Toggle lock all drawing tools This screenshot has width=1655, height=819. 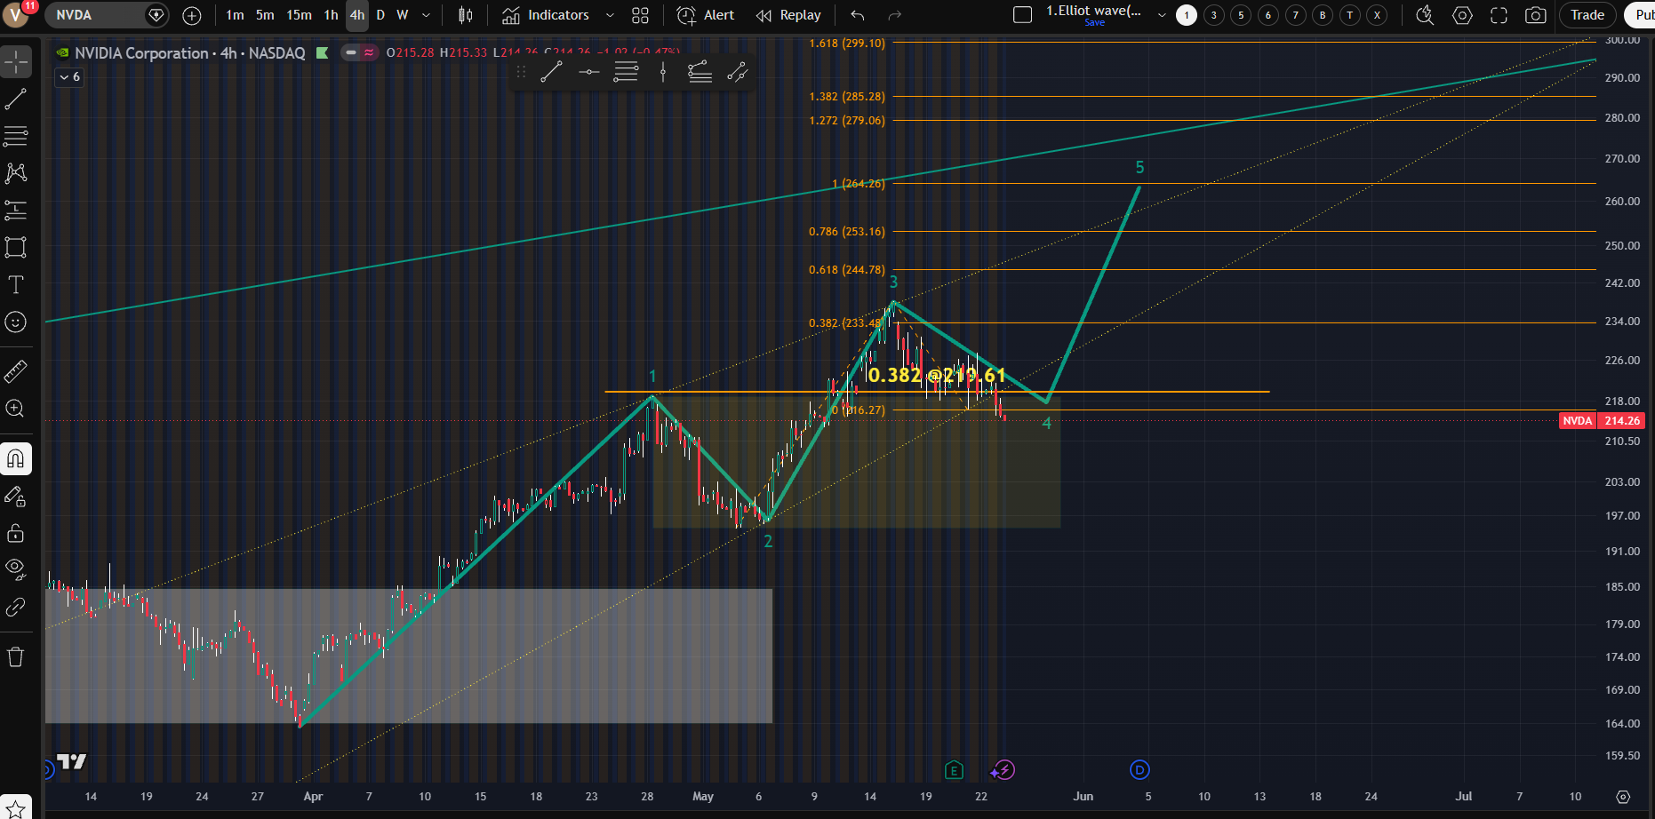coord(16,533)
